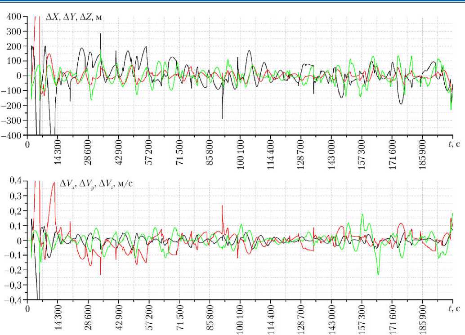
Task: Select 185 900 tick under the ΔVx chart
Action: 423,319
